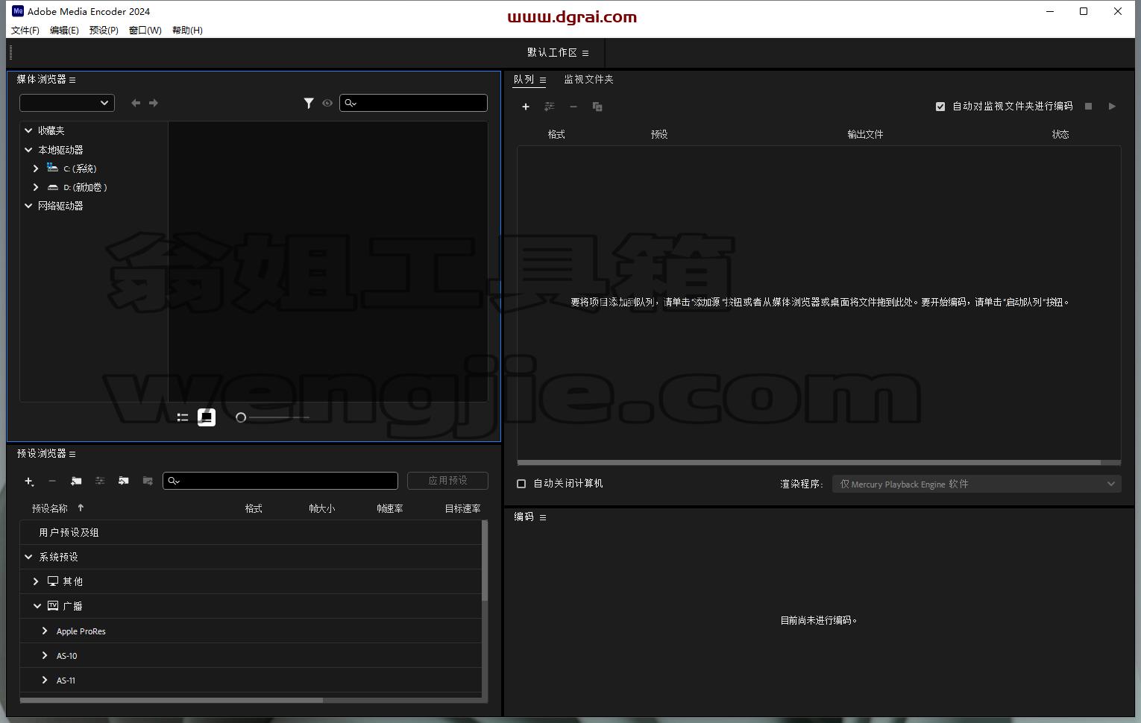Viewport: 1141px width, 723px height.
Task: Start the queue with the play arrow
Action: tap(1112, 107)
